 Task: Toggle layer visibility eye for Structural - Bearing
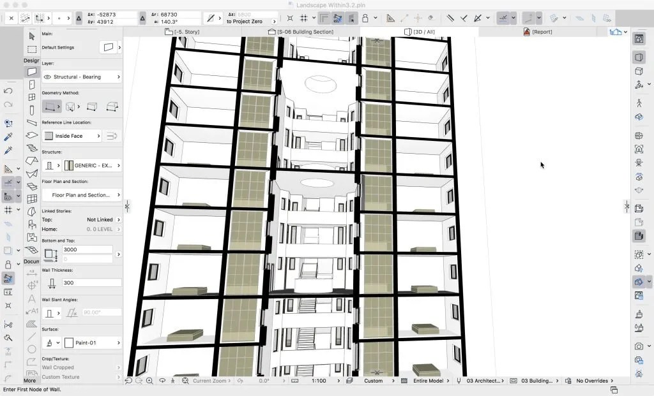coord(47,77)
